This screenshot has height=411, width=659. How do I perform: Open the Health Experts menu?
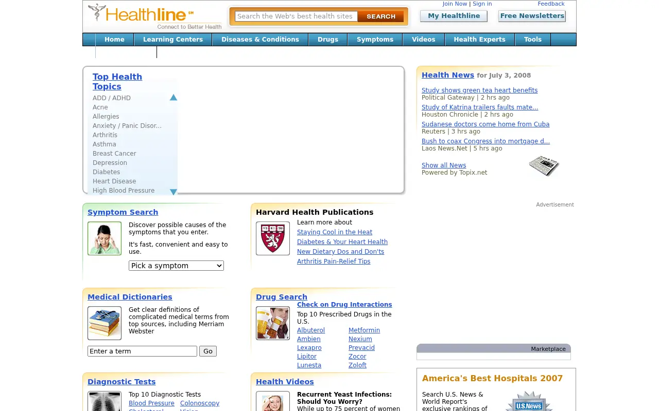click(x=479, y=40)
